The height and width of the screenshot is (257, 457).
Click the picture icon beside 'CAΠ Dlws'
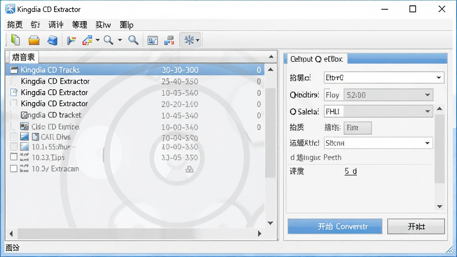click(24, 137)
